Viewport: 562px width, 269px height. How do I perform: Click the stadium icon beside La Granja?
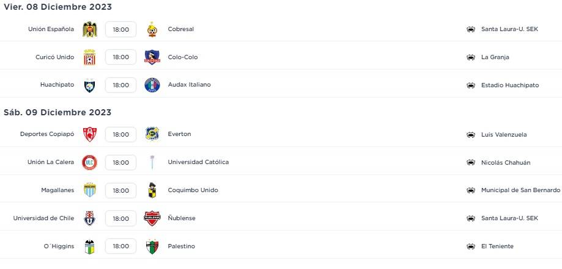470,57
